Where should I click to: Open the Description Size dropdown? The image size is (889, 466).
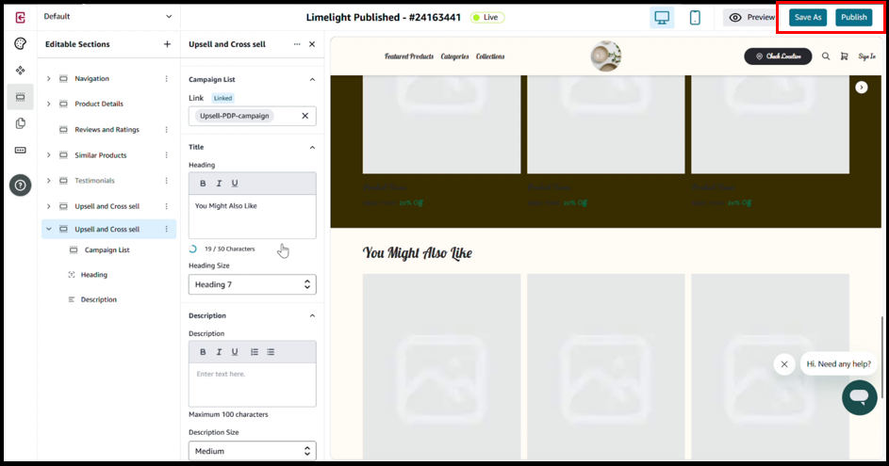point(252,452)
